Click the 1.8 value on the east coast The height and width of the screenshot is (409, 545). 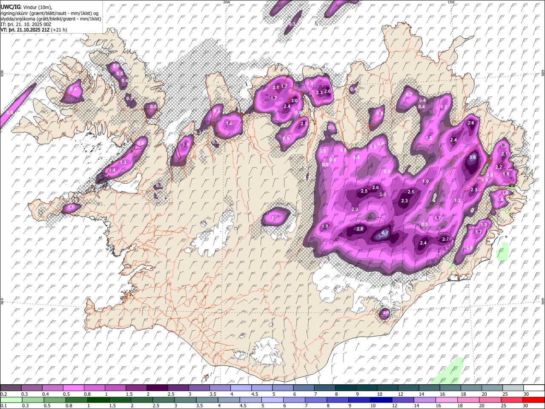point(506,174)
